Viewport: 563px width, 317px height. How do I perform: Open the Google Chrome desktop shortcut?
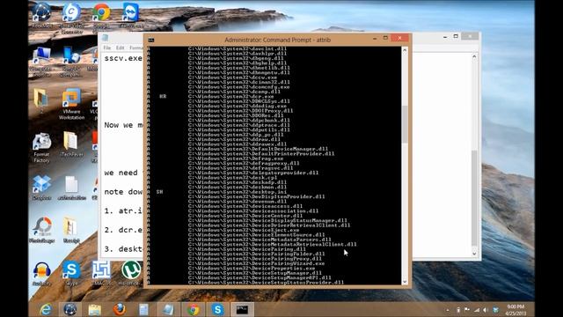tap(102, 12)
